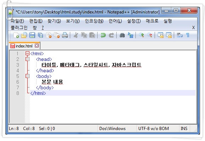Open a file using the folder icon
Image resolution: width=205 pixels, height=141 pixels.
(x=24, y=35)
